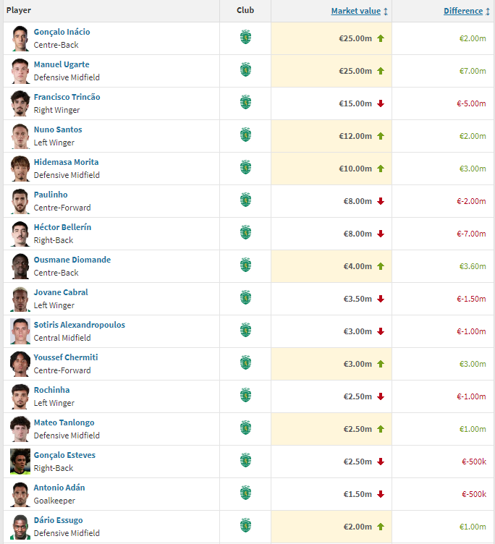
Task: Click the green up arrow for Nuno Santos
Action: tap(381, 136)
